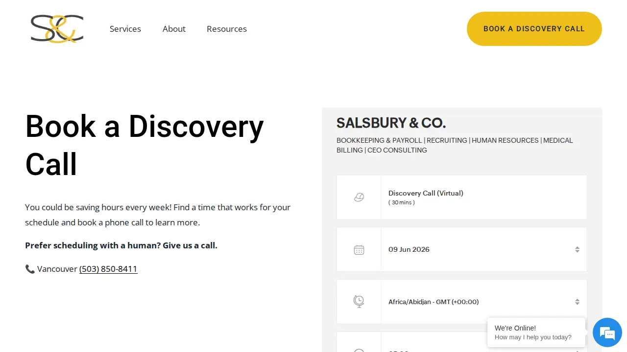Open the Resources menu
627x352 pixels.
point(227,29)
